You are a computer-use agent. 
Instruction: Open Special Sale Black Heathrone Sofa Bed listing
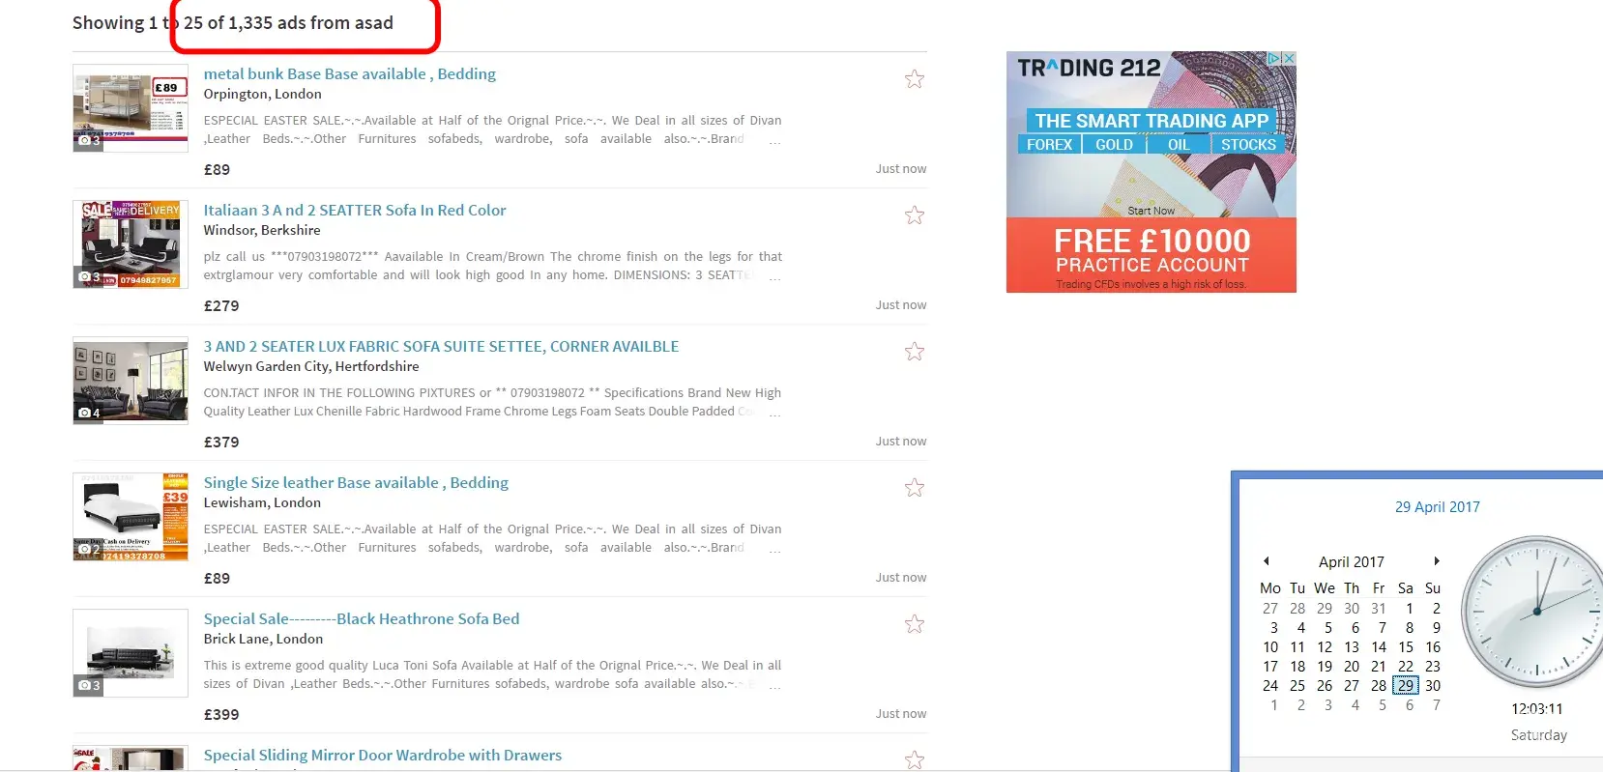(x=362, y=618)
